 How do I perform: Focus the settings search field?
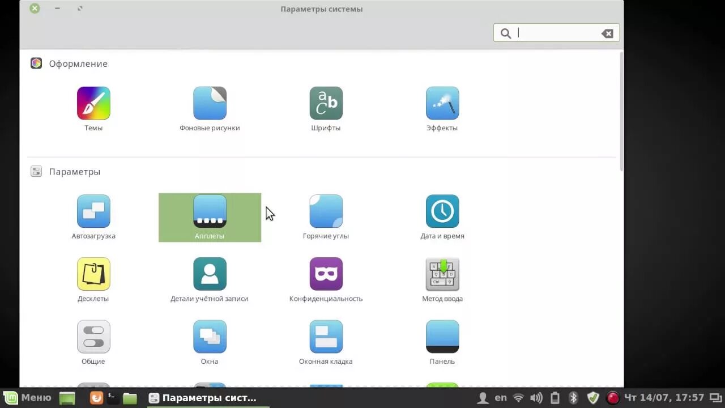point(556,33)
